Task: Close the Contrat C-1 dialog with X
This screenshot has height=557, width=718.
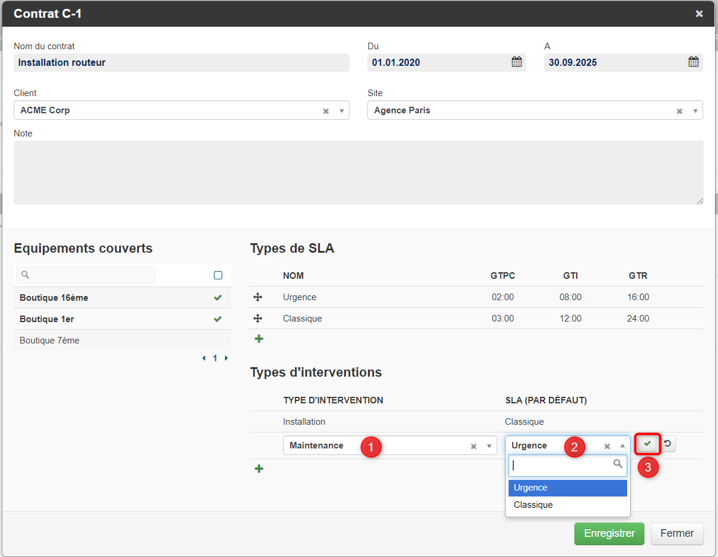Action: coord(699,14)
